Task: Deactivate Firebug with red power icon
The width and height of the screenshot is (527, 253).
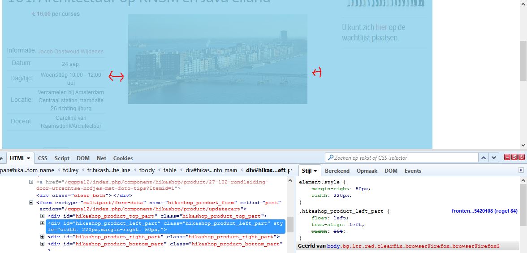Action: (522, 157)
